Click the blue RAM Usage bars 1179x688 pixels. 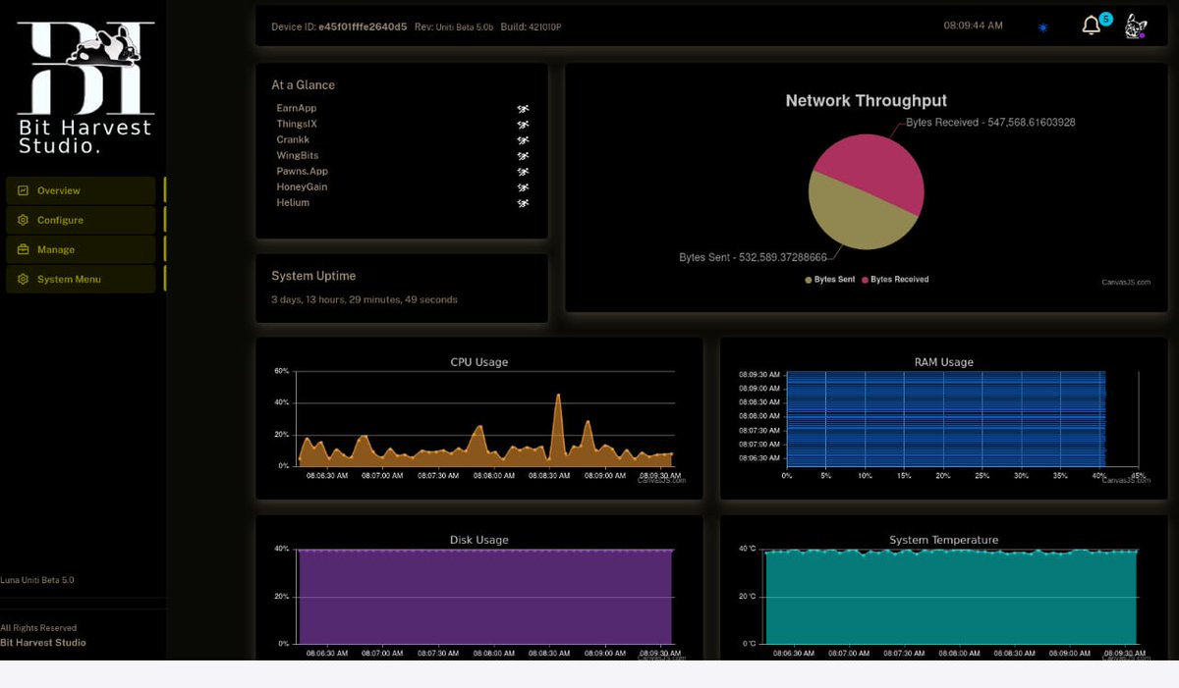pyautogui.click(x=946, y=419)
